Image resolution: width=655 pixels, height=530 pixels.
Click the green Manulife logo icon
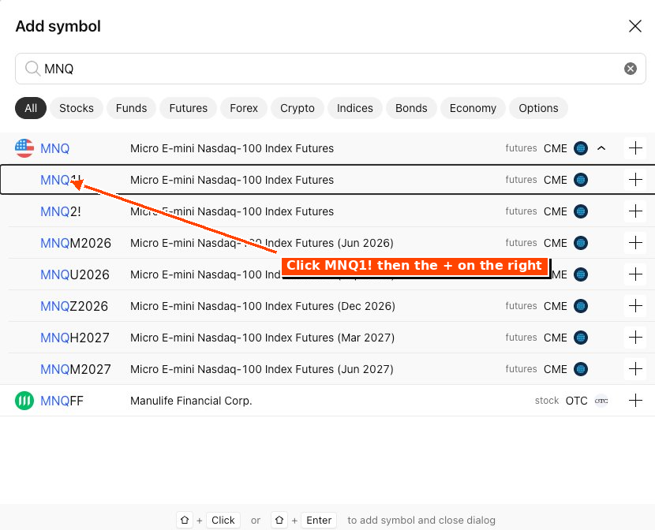pyautogui.click(x=24, y=401)
